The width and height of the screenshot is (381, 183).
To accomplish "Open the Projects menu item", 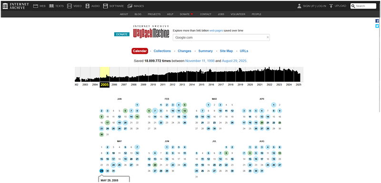I will click(x=154, y=14).
